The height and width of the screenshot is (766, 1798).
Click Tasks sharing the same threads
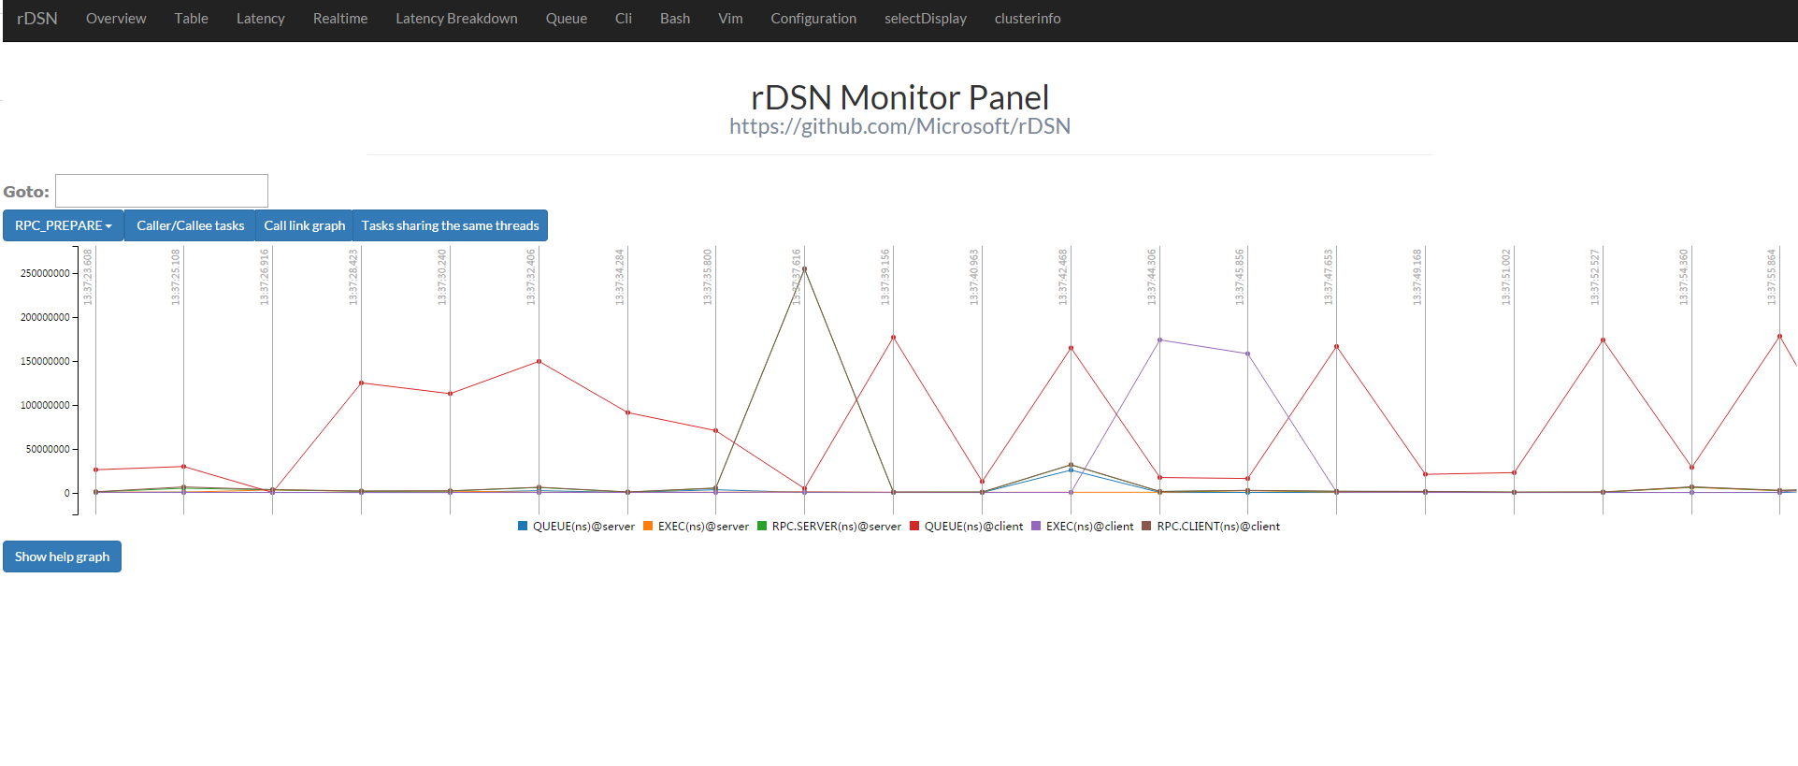tap(450, 225)
